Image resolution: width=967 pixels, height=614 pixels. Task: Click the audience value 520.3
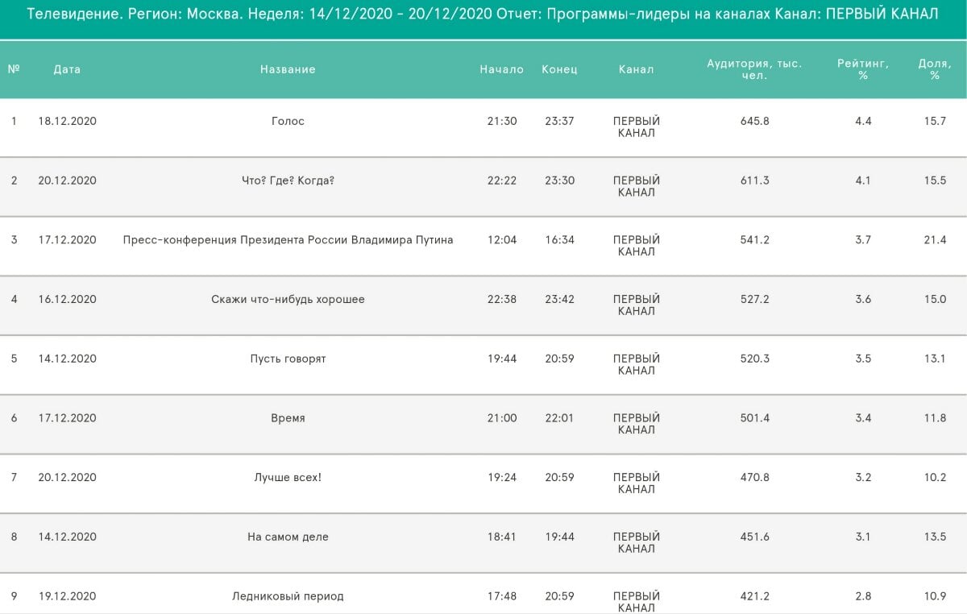pyautogui.click(x=755, y=359)
